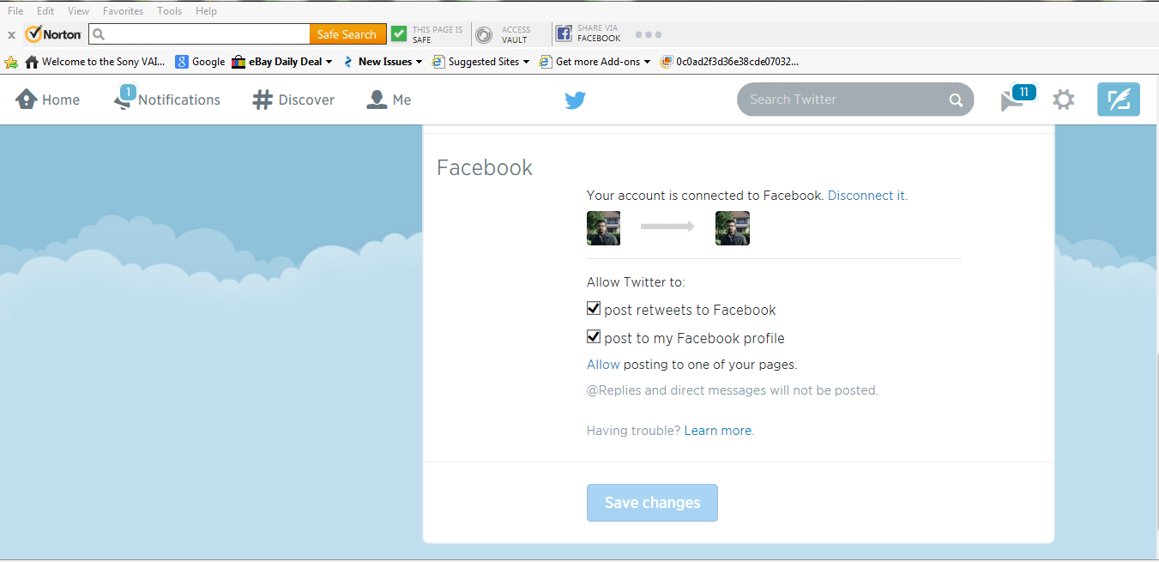The height and width of the screenshot is (562, 1159).
Task: Click Share via Facebook icon
Action: coord(564,33)
